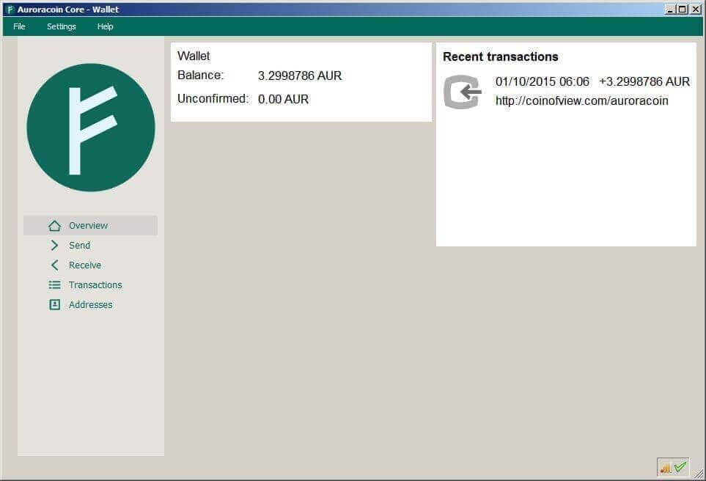706x481 pixels.
Task: Click the coinofview.com/auroracoin transaction label
Action: pyautogui.click(x=581, y=100)
